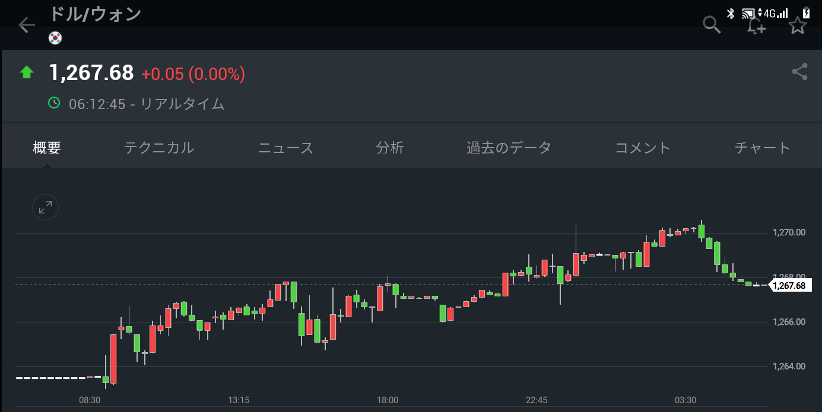Tap the 1,267.68 current price label

click(x=789, y=286)
